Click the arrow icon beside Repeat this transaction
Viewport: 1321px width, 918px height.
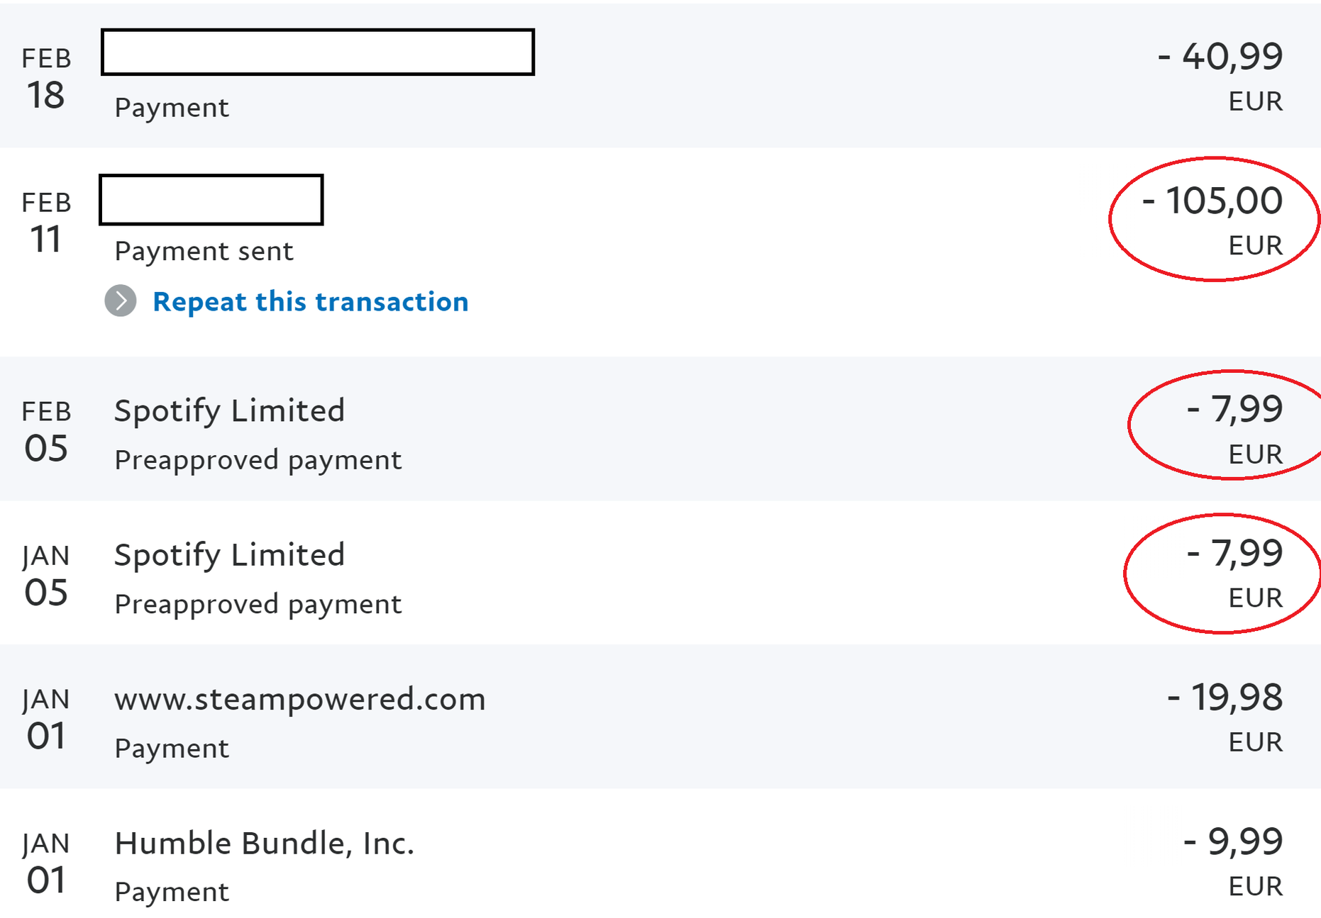[121, 301]
